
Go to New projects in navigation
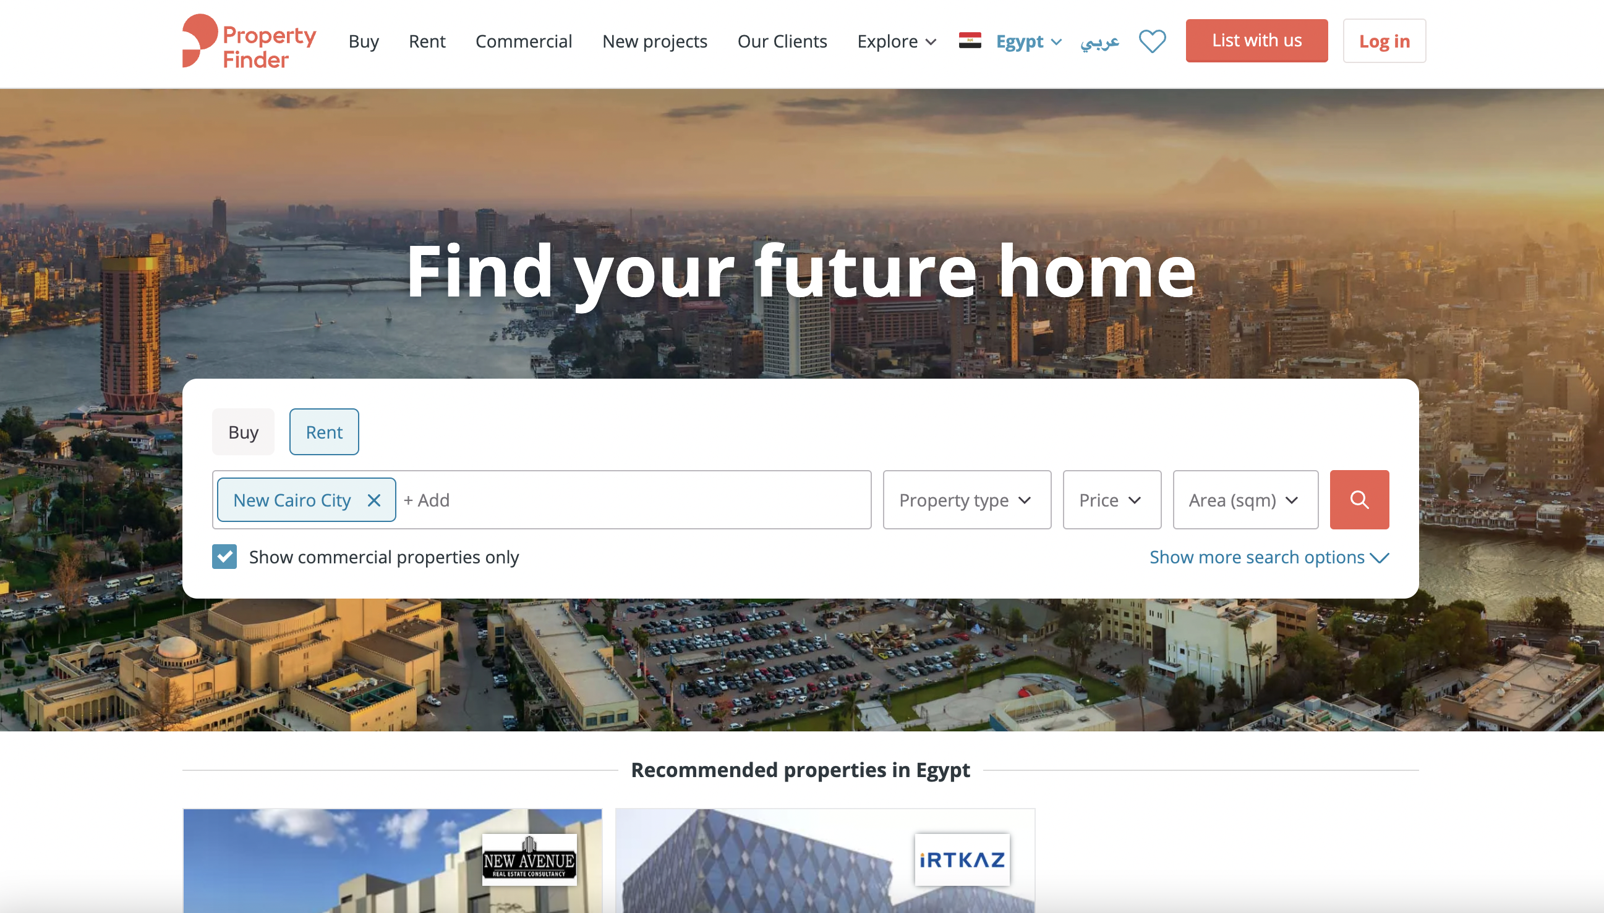click(655, 41)
